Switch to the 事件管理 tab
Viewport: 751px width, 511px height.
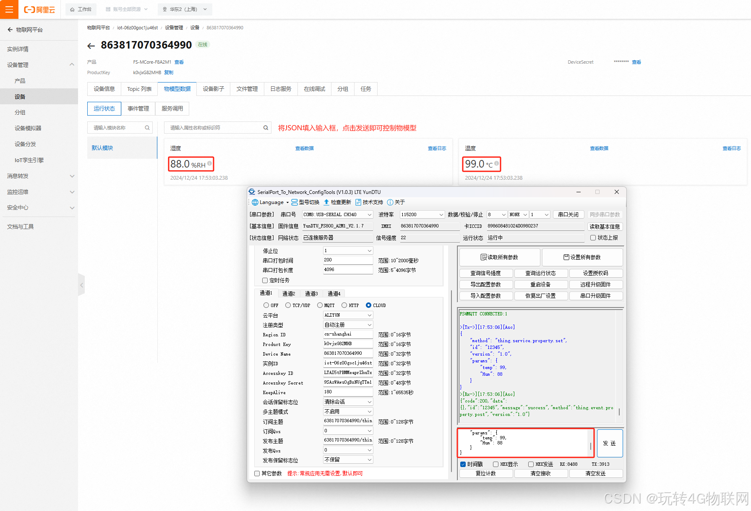[x=138, y=108]
